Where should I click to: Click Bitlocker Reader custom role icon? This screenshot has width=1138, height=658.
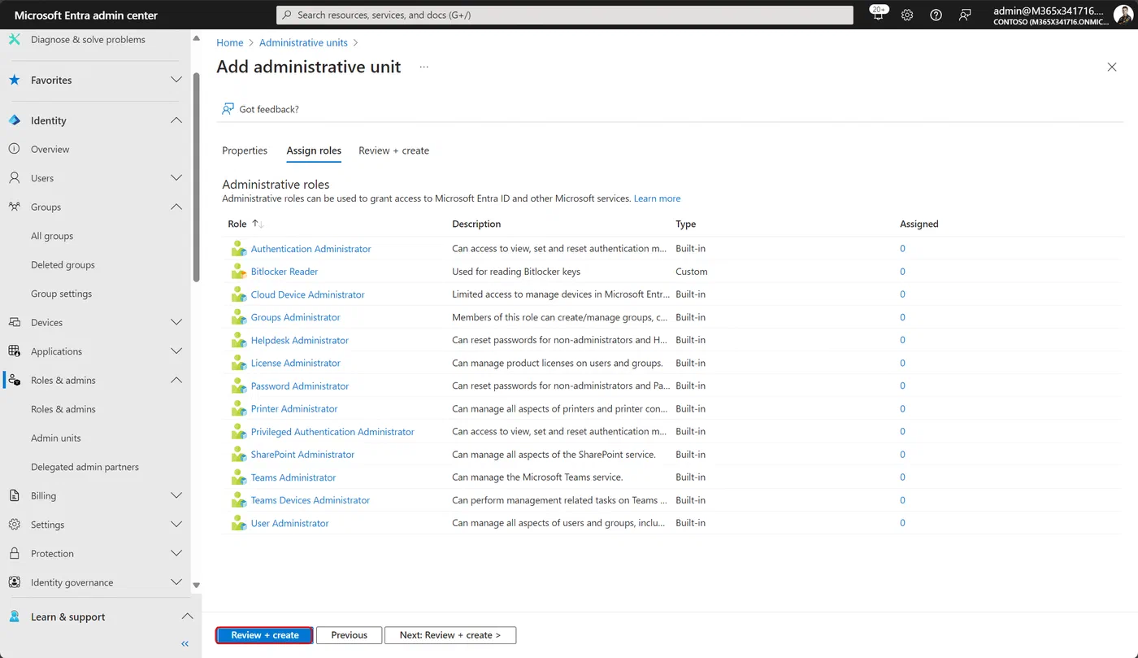(x=238, y=272)
